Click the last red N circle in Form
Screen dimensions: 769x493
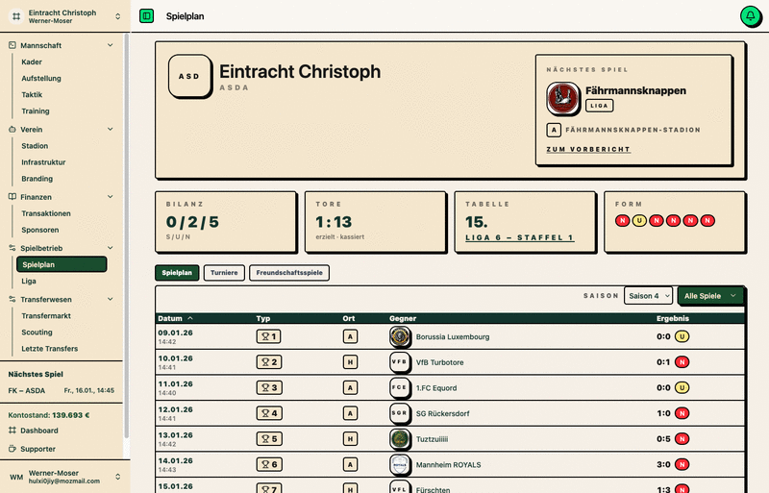click(x=707, y=221)
